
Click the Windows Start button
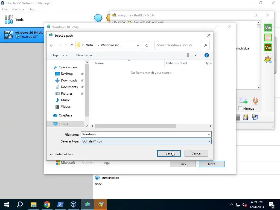click(7, 205)
